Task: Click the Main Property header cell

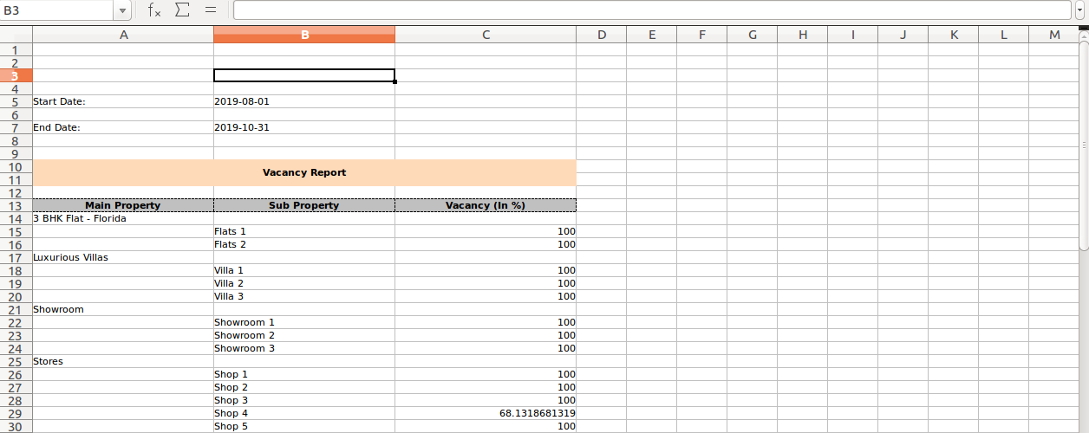Action: tap(123, 206)
